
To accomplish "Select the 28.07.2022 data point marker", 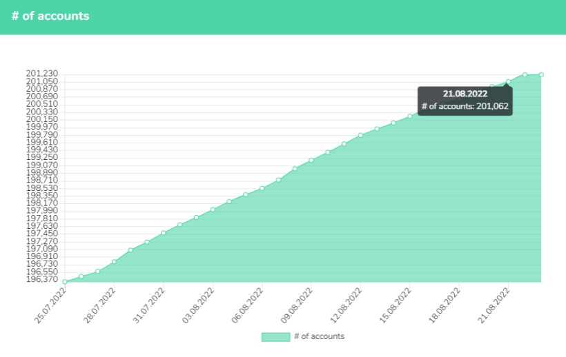I will (x=114, y=262).
